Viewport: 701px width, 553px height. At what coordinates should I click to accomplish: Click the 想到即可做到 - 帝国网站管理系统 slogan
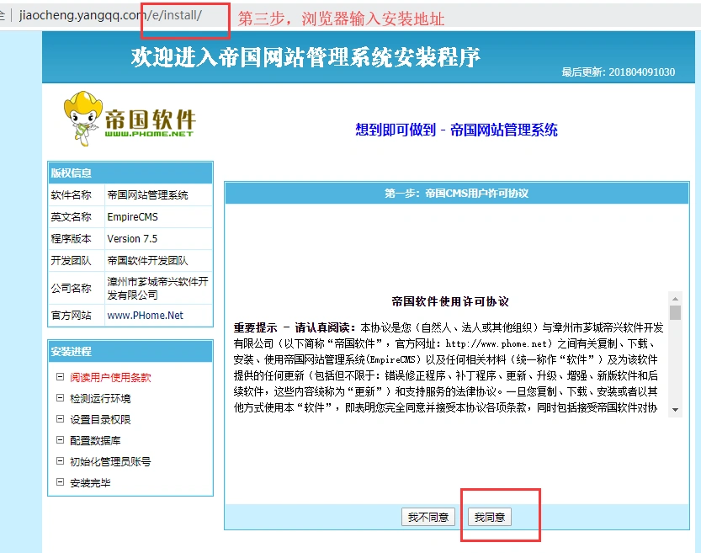[x=456, y=130]
